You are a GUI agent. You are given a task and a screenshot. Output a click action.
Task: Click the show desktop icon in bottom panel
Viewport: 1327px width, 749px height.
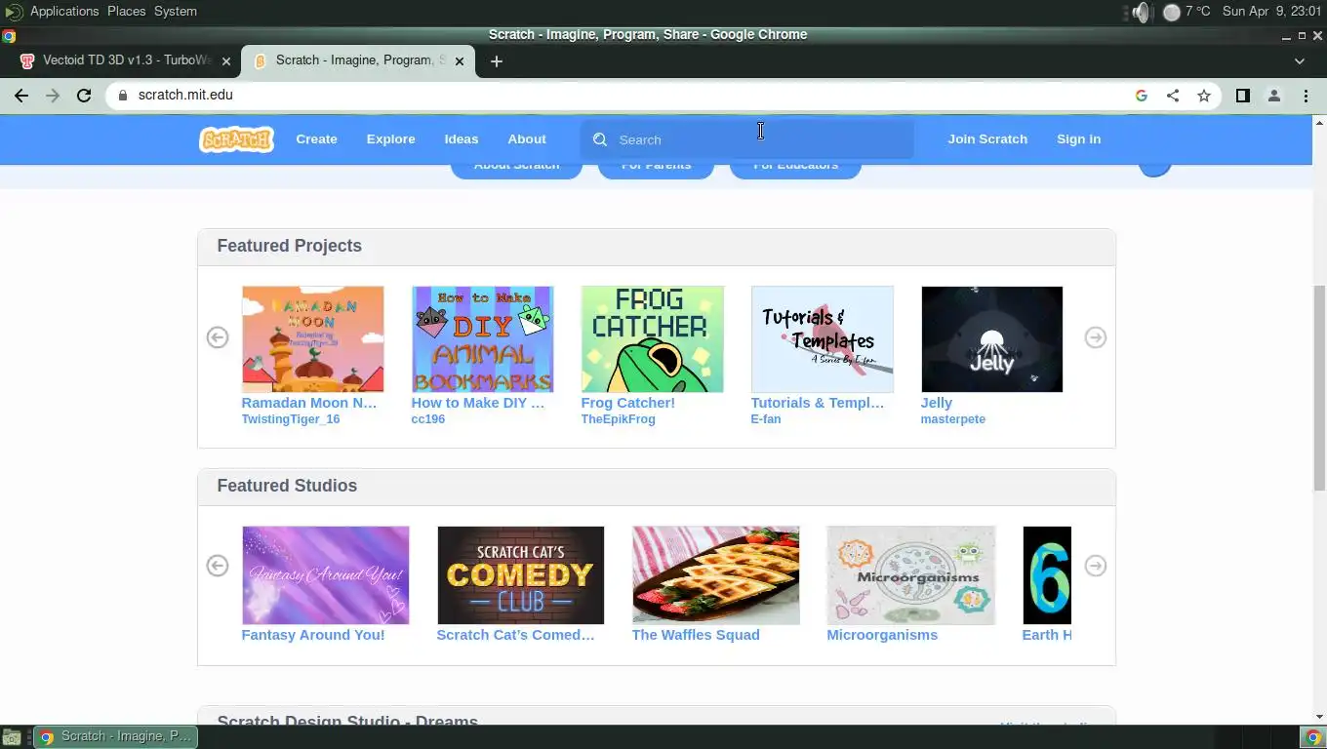12,737
